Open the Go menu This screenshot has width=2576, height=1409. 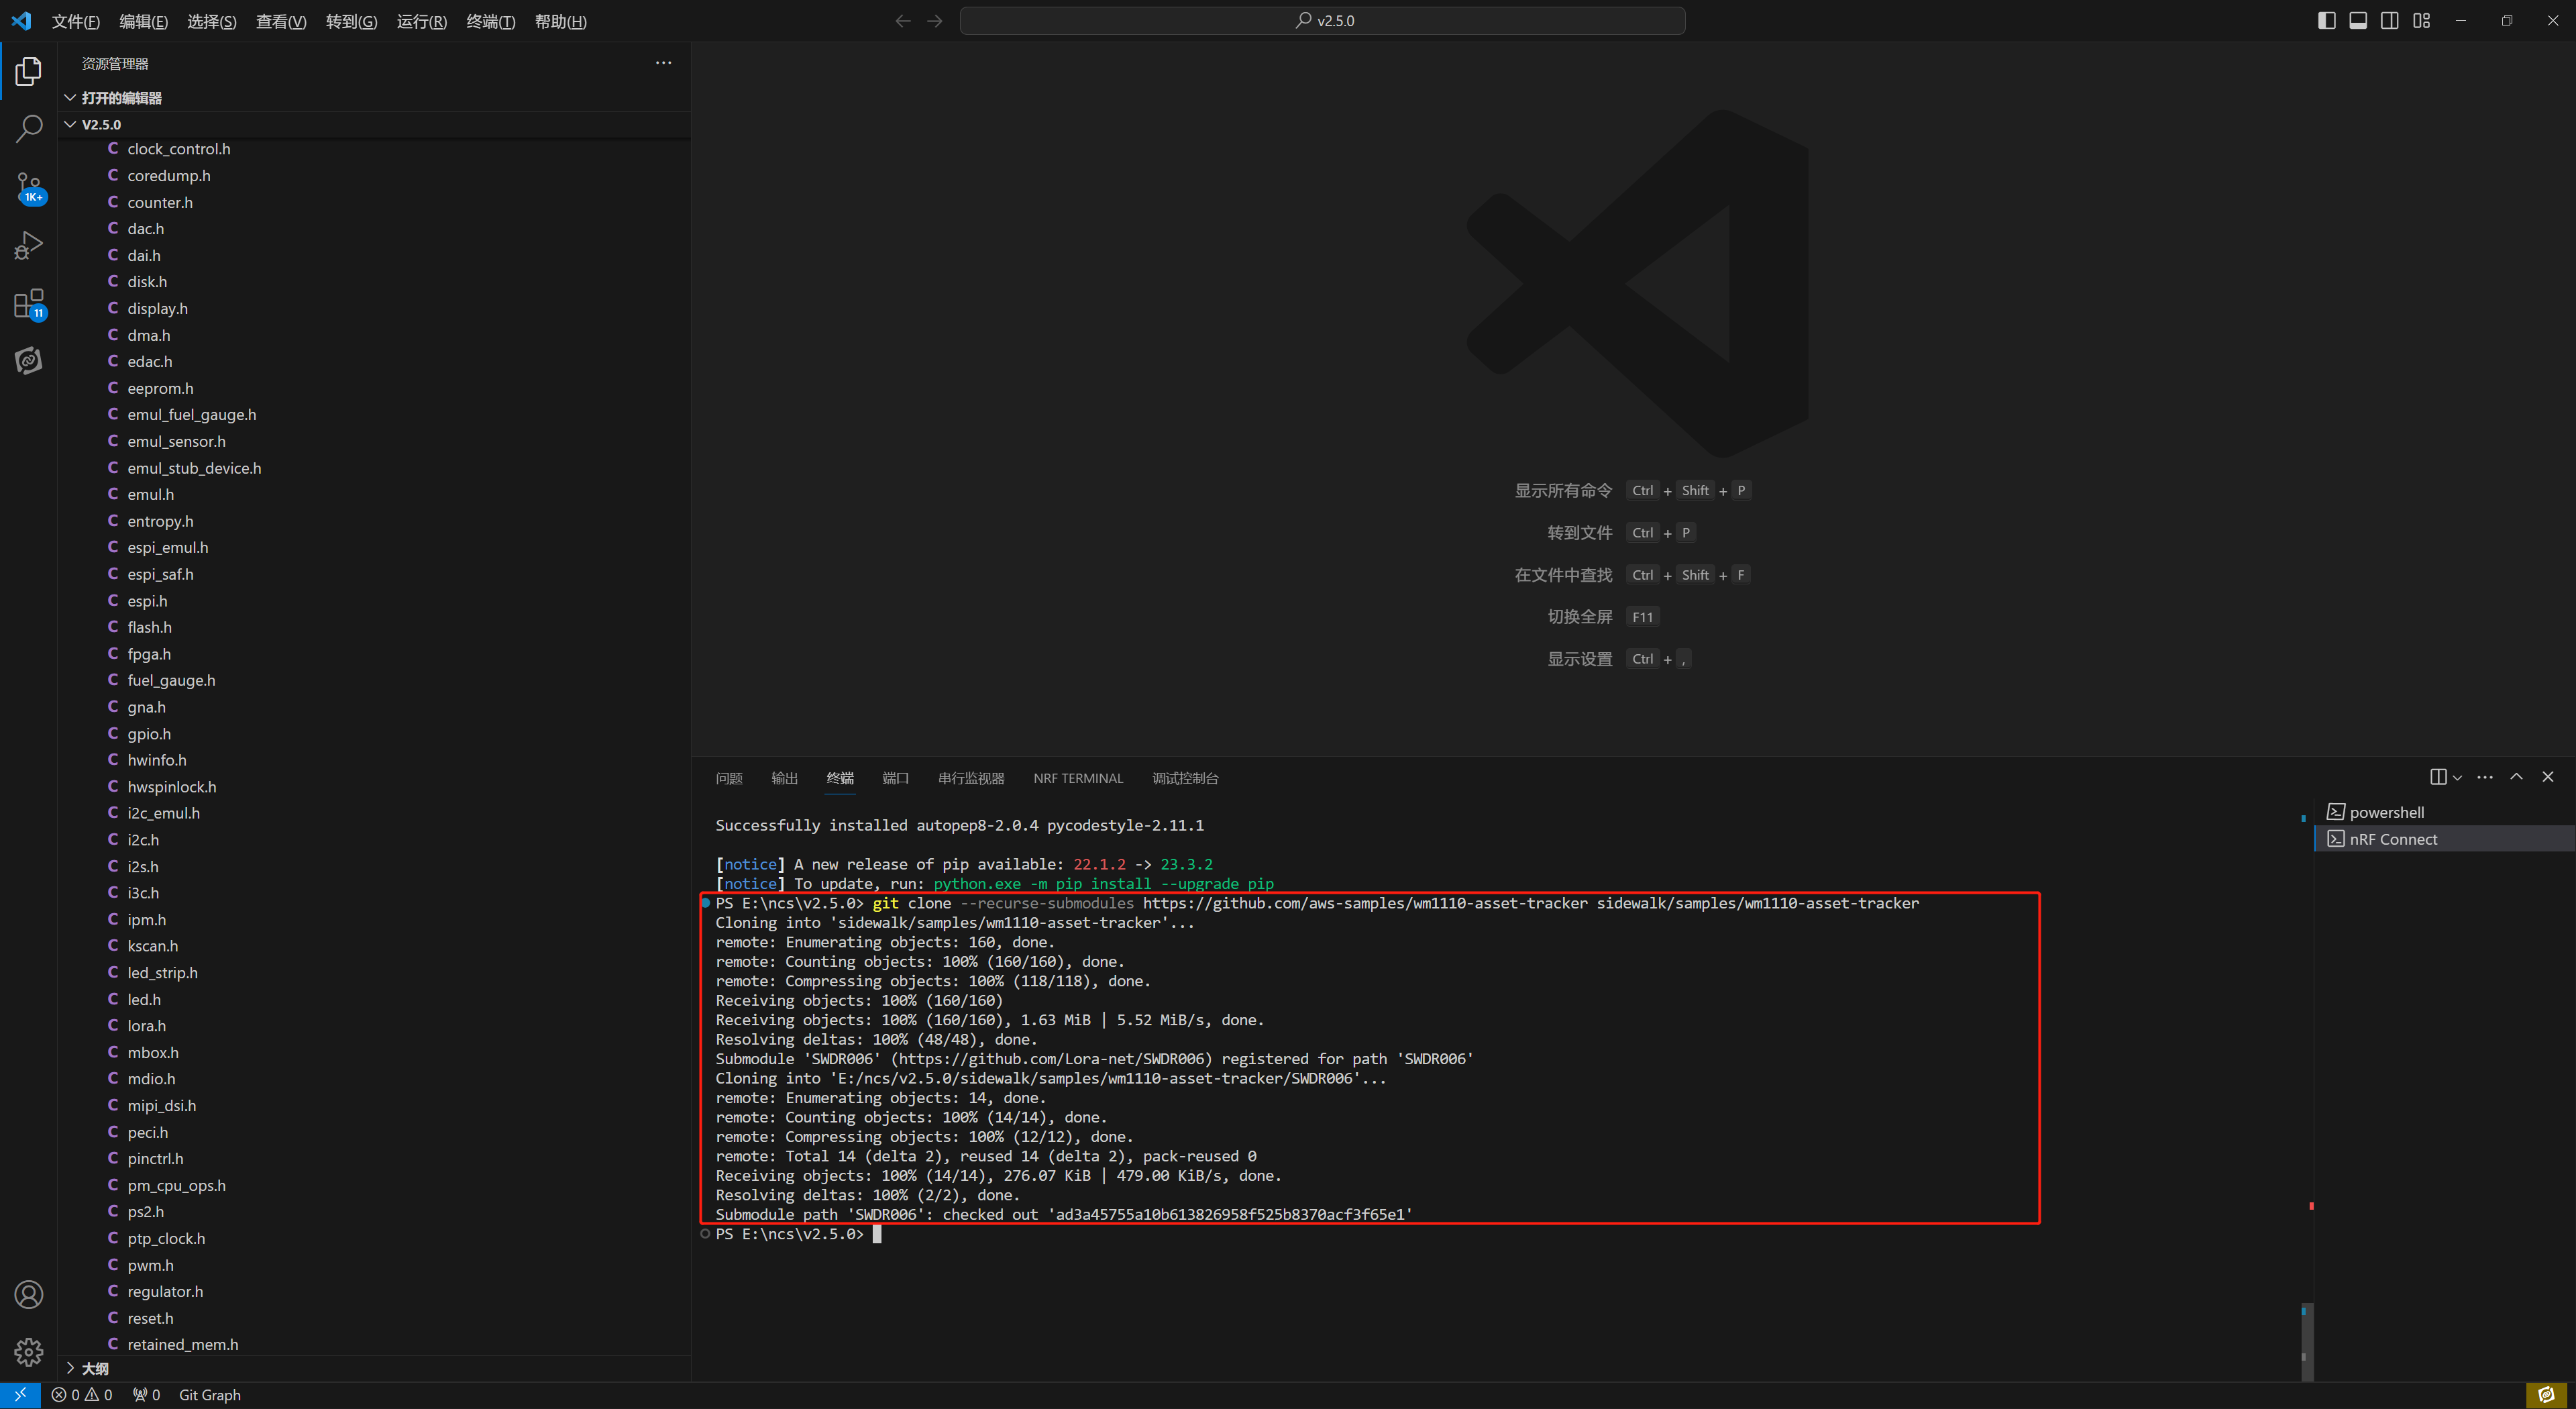coord(351,21)
